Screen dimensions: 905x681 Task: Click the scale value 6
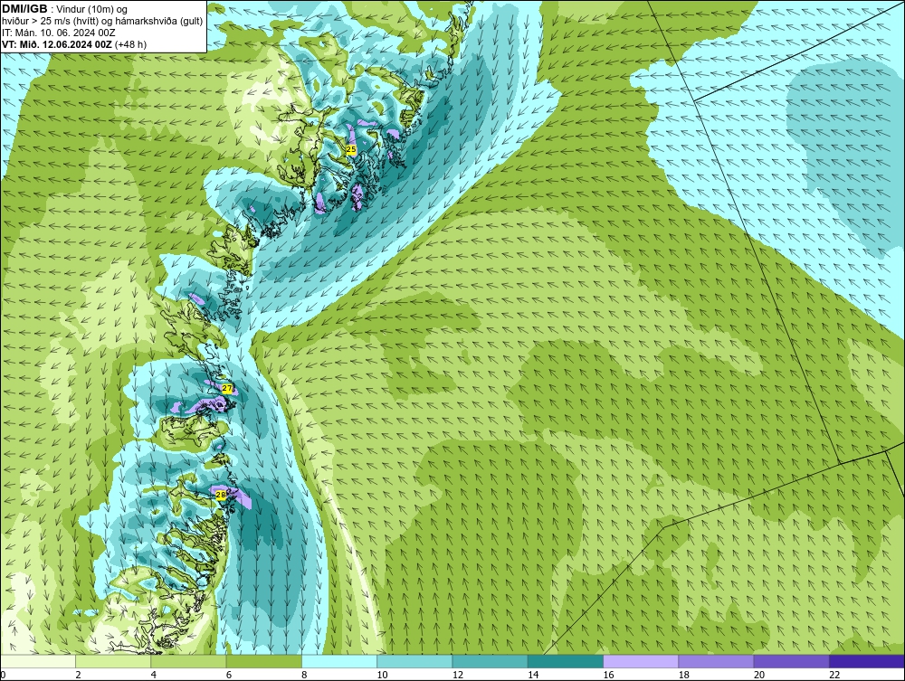point(229,676)
